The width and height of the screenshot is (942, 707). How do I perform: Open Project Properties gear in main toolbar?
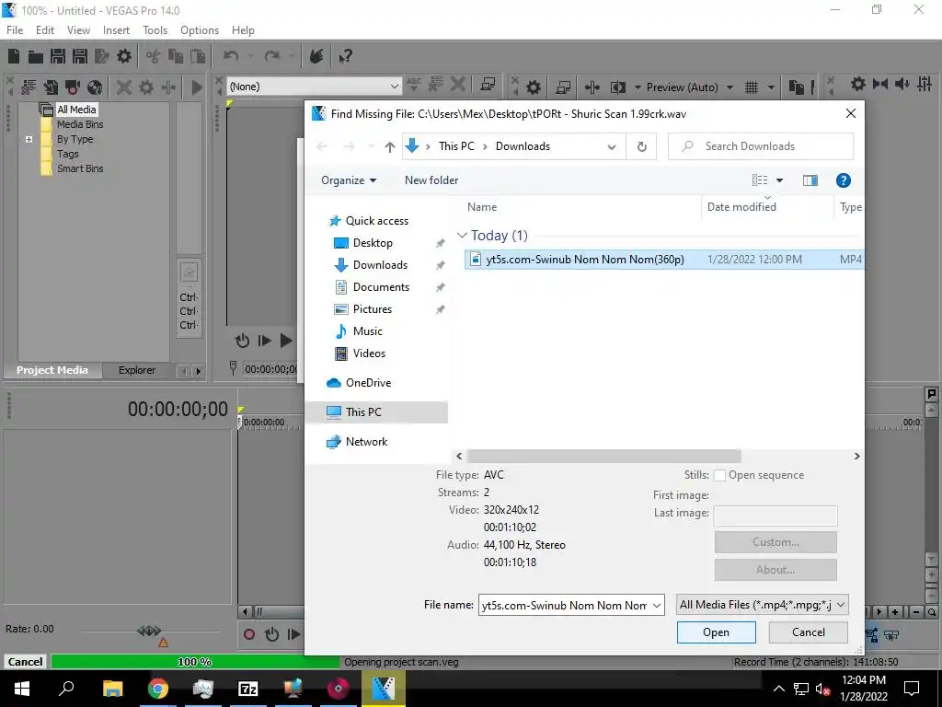(124, 56)
